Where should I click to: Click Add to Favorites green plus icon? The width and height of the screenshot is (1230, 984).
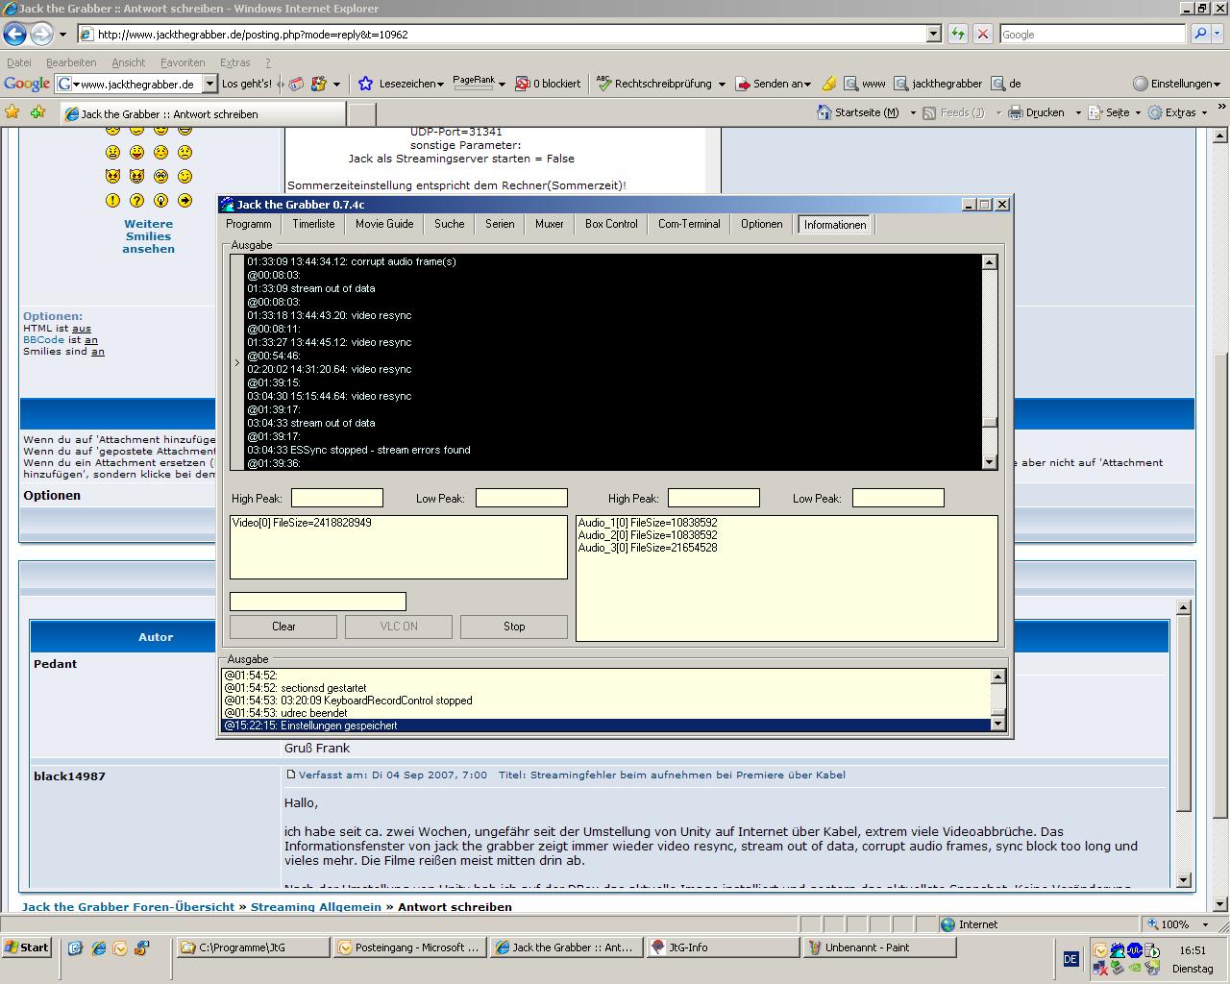[x=37, y=112]
